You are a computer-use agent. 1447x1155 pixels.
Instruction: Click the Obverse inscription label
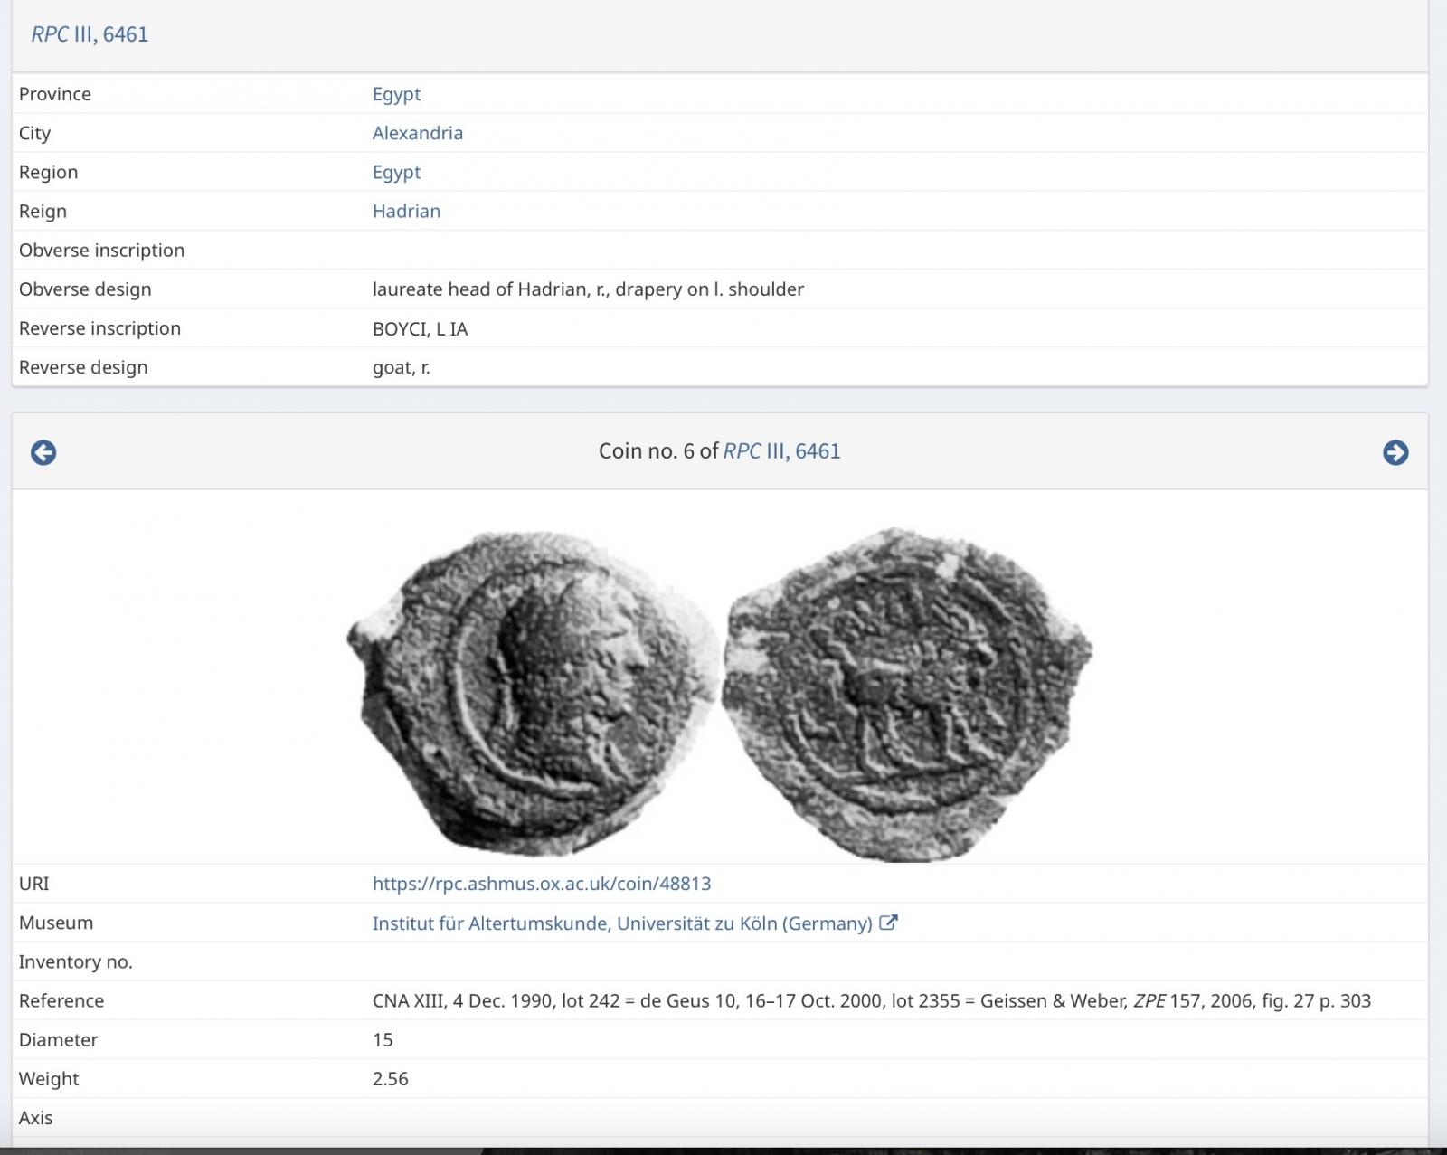tap(101, 251)
